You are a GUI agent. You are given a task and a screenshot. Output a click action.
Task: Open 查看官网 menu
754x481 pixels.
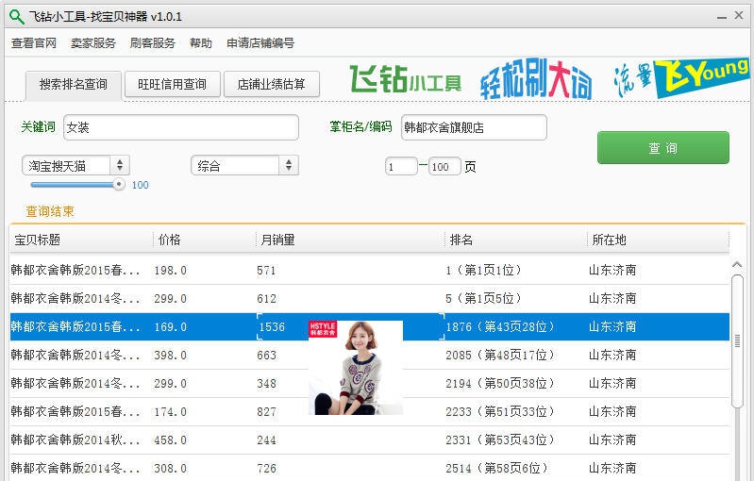pos(34,43)
